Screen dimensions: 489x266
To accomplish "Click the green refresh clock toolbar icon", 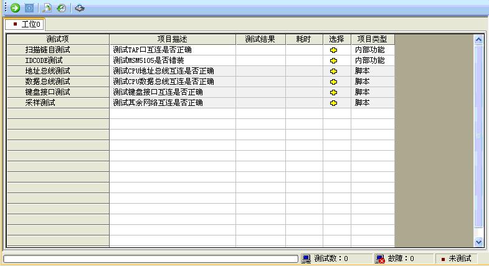I will [x=61, y=8].
